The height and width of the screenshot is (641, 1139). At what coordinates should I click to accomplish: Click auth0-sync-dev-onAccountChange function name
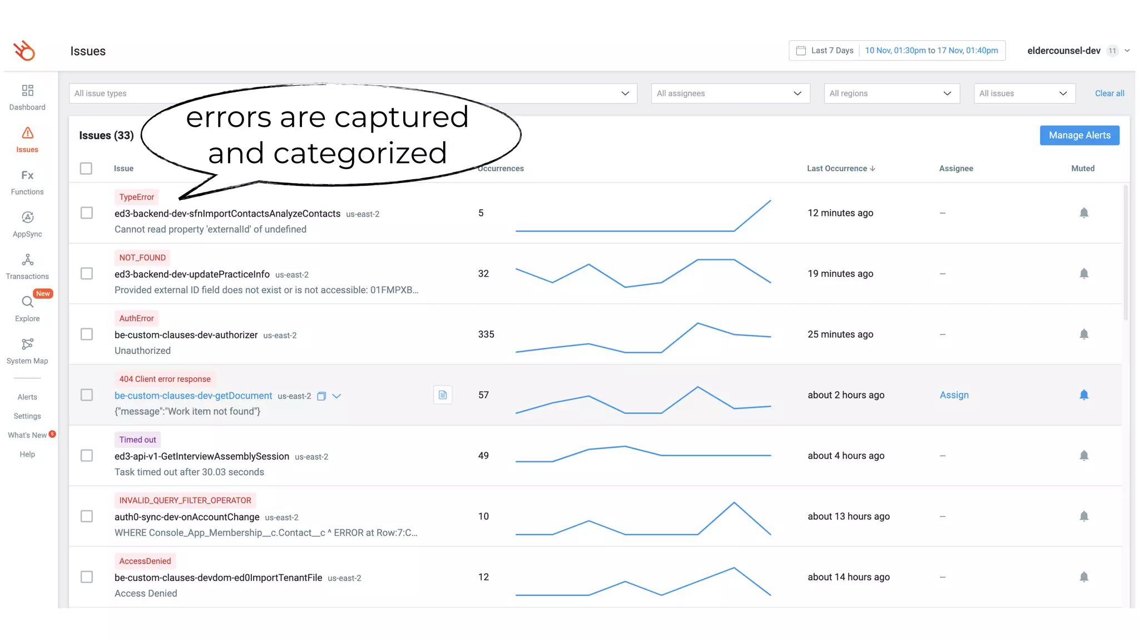(x=187, y=517)
